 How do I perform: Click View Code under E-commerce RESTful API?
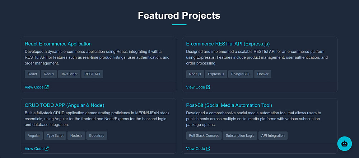(x=196, y=87)
